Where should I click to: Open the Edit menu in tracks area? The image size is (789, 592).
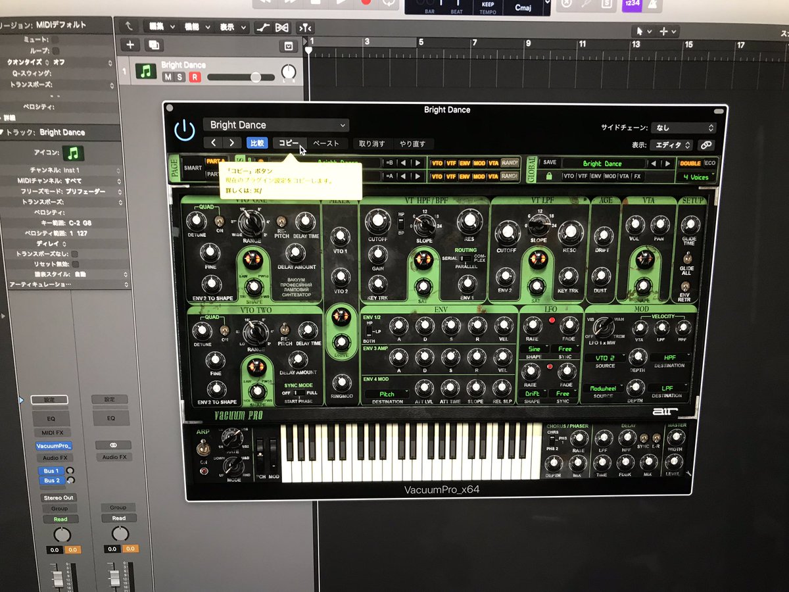160,27
